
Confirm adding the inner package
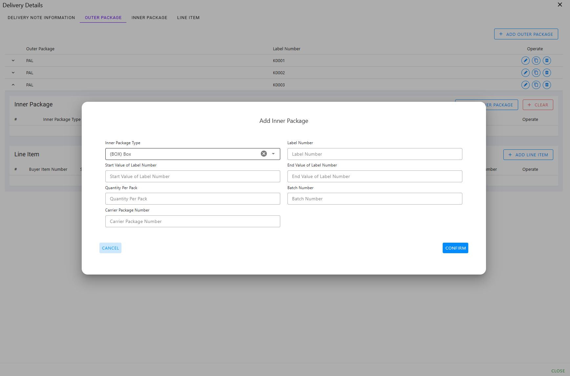[x=455, y=248]
